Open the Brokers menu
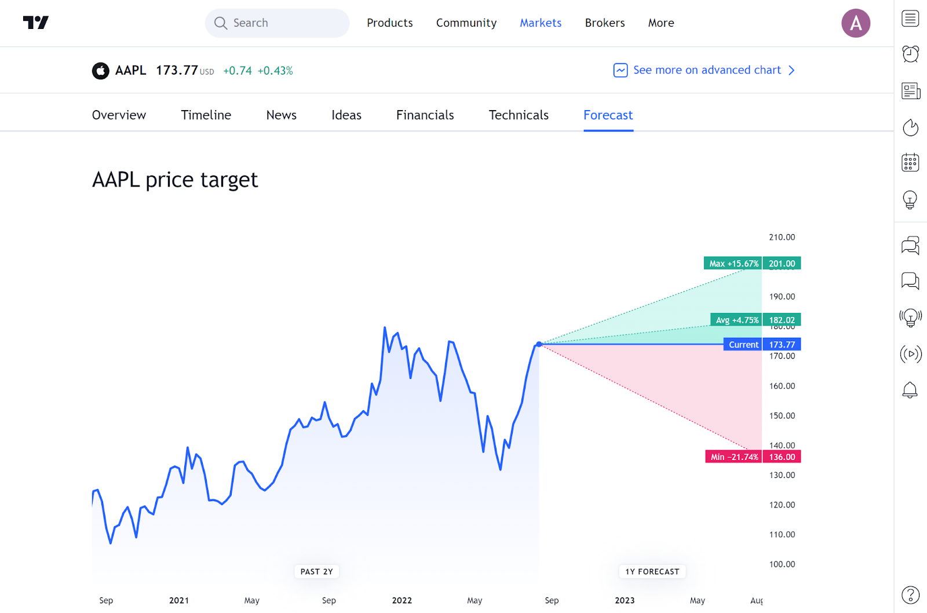This screenshot has width=927, height=613. pyautogui.click(x=605, y=23)
